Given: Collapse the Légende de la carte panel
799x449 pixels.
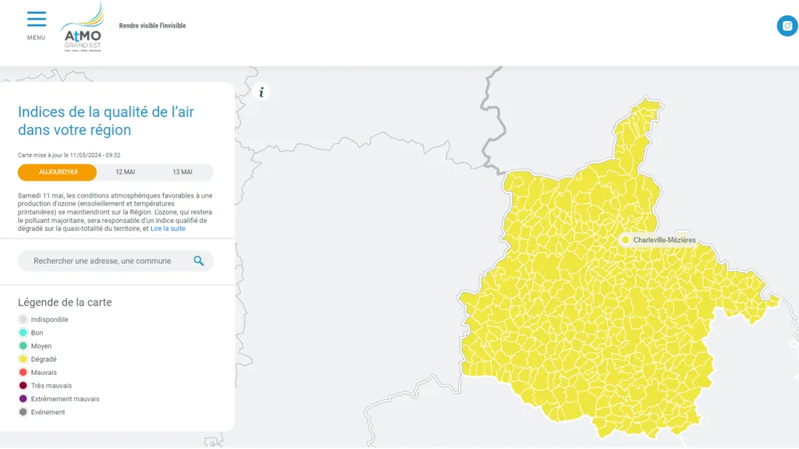Looking at the screenshot, I should (65, 302).
